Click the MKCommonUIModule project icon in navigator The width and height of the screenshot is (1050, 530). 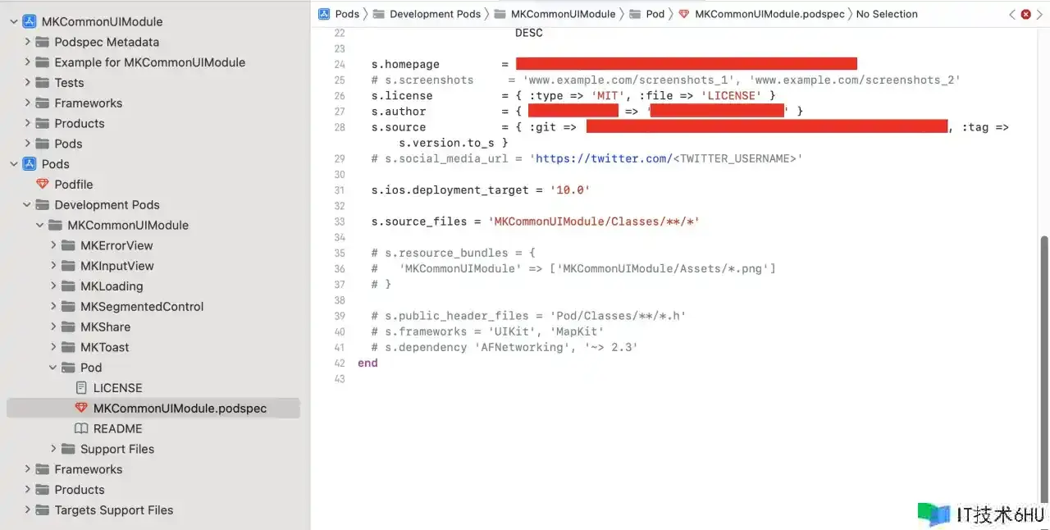coord(30,21)
